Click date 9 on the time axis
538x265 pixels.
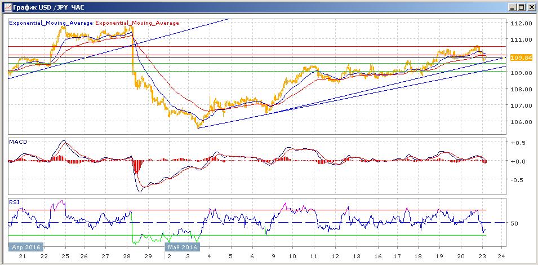274,256
